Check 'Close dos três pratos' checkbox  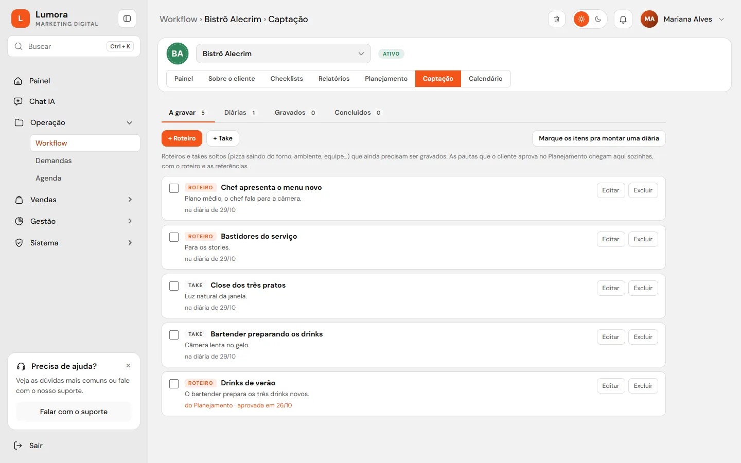(x=174, y=286)
